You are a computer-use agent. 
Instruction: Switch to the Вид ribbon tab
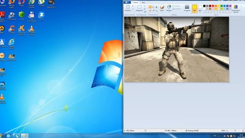pyautogui.click(x=143, y=3)
